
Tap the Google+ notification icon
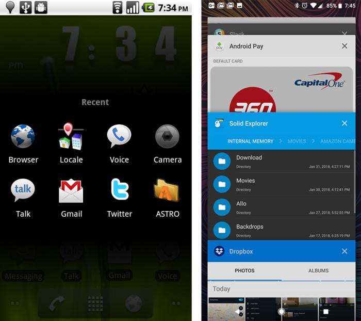(x=211, y=5)
